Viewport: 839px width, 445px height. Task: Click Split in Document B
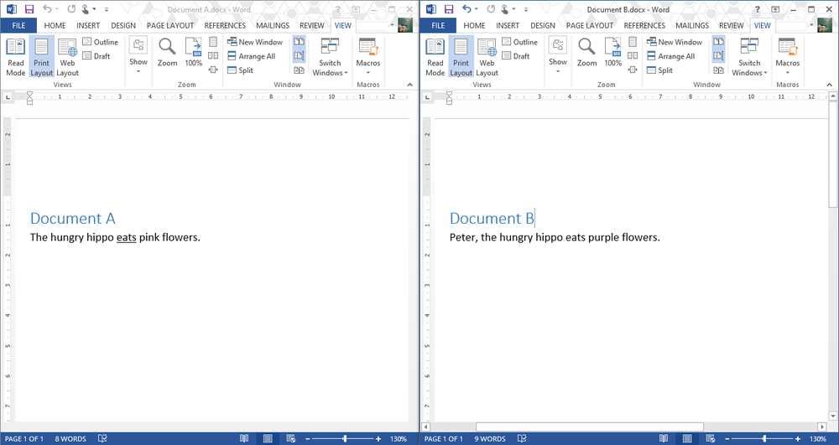coord(659,70)
